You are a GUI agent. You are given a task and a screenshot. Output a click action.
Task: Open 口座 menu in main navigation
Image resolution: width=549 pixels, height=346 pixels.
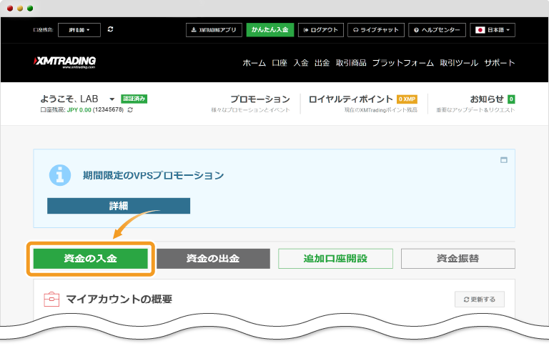click(x=280, y=63)
